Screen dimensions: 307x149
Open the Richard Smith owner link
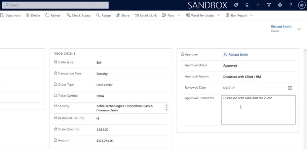coord(281,27)
